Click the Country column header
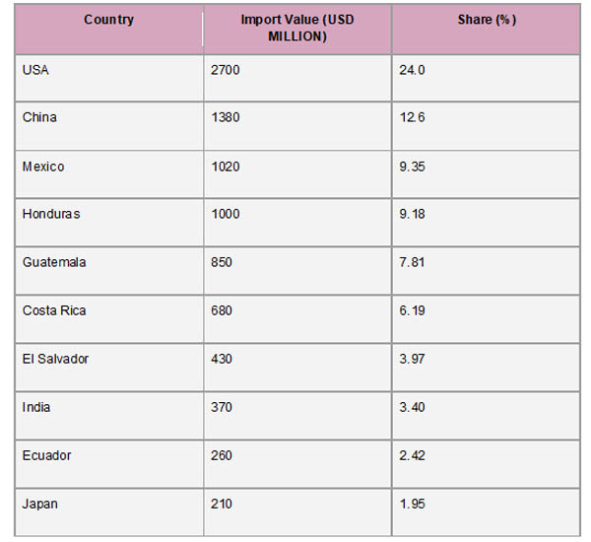 (x=109, y=30)
